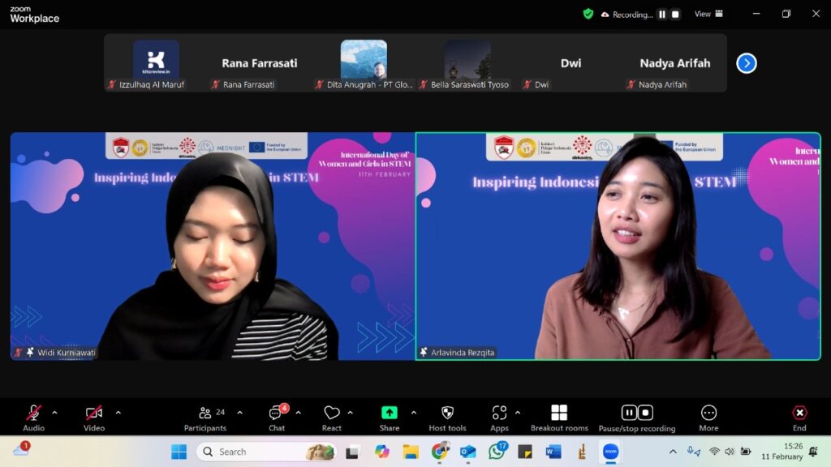
Task: Click the taskbar Search box
Action: tap(266, 452)
